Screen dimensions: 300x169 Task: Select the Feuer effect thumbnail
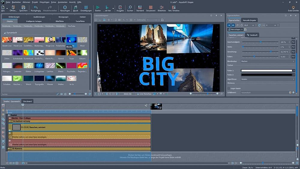(x=71, y=53)
